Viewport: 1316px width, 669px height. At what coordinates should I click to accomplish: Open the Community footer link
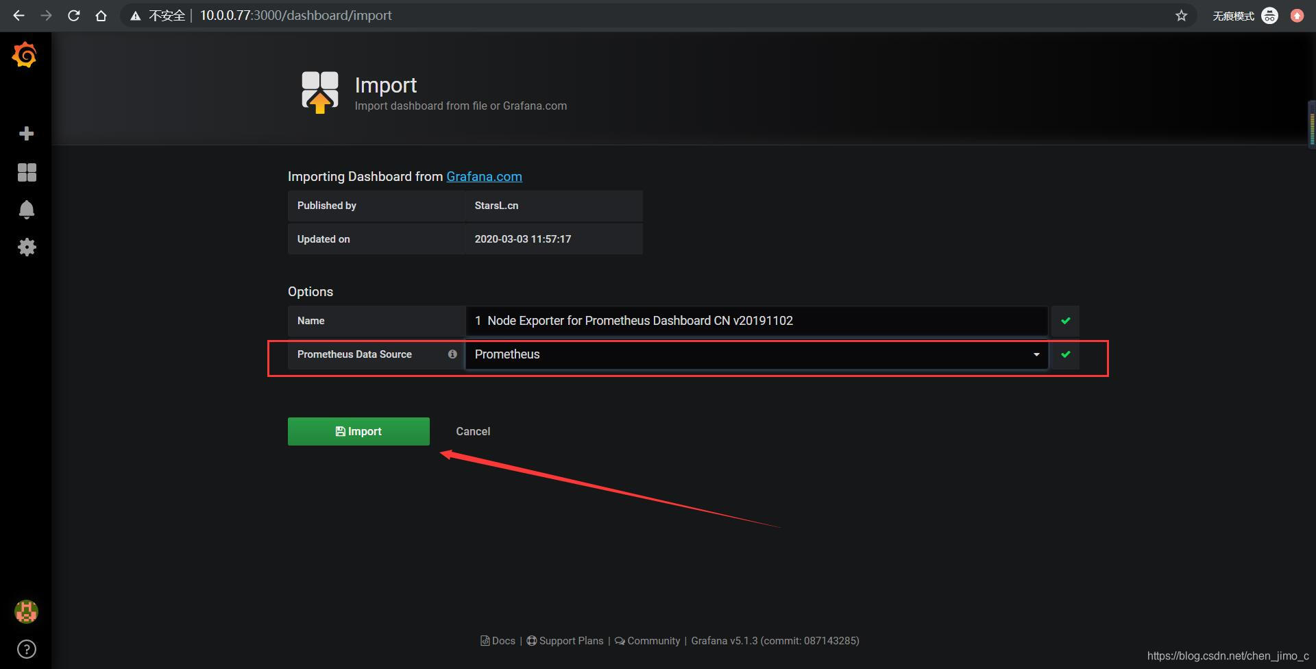pos(647,641)
